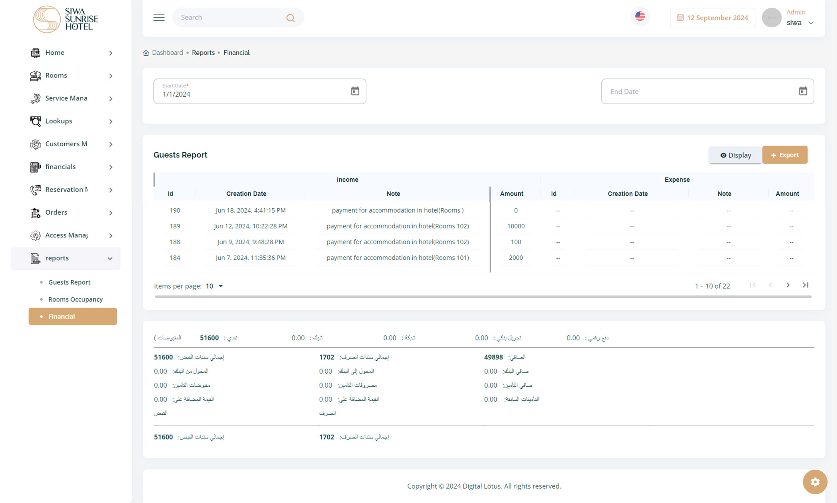Click the Export button
Screen dimensions: 837x503
coord(785,155)
